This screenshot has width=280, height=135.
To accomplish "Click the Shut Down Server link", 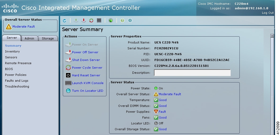I will click(86, 60).
